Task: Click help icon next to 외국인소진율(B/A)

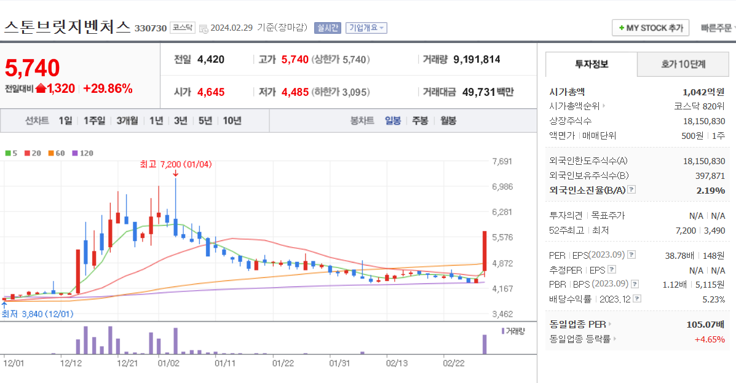Action: coord(632,189)
